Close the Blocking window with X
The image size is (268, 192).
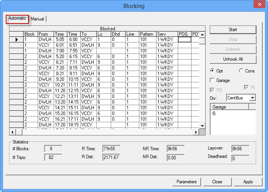point(259,4)
